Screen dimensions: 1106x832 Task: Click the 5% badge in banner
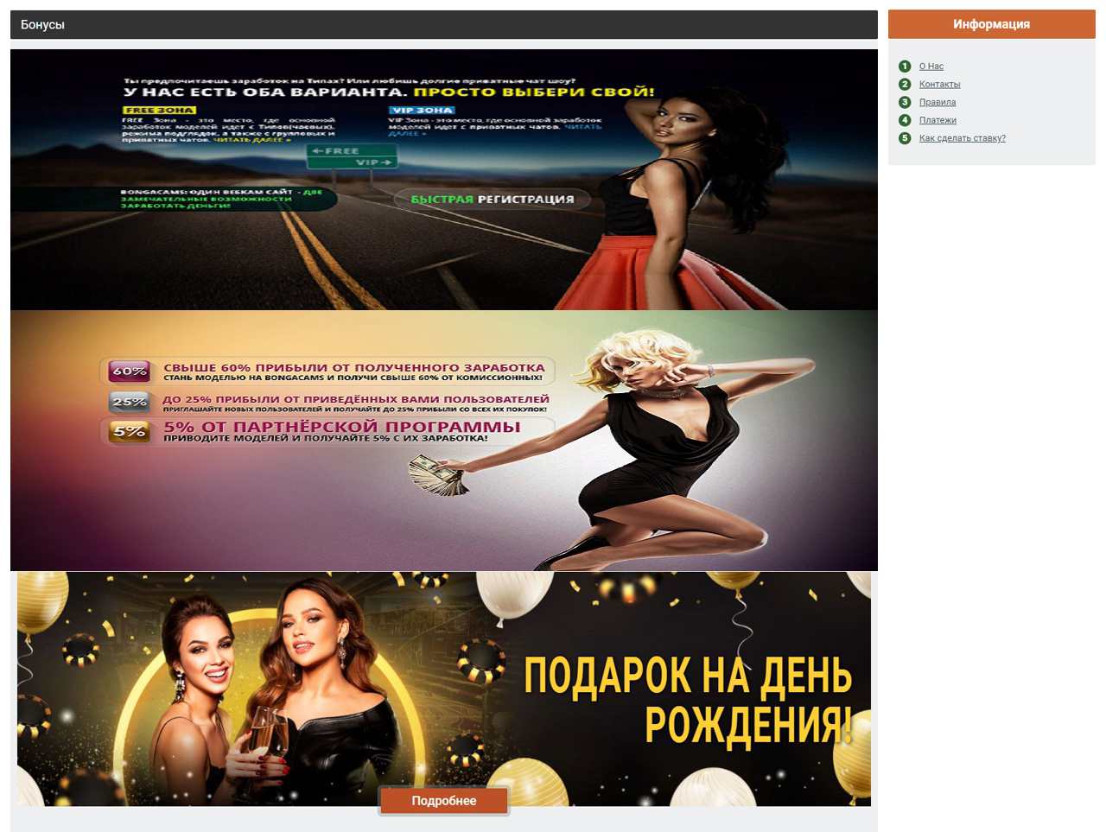130,430
